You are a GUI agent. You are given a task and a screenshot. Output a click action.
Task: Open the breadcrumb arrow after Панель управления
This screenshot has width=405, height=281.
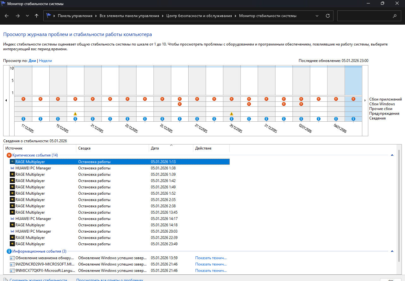point(96,16)
